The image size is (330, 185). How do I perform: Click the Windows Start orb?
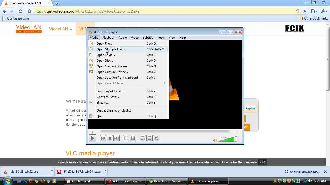click(x=7, y=181)
